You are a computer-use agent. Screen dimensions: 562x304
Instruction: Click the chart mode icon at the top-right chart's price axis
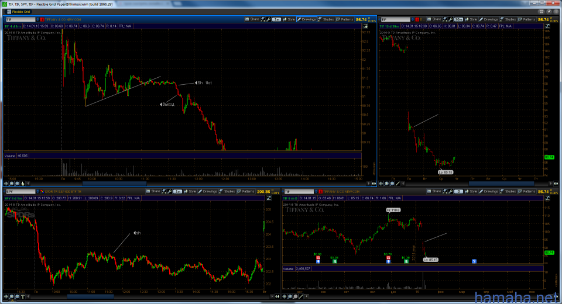(547, 26)
